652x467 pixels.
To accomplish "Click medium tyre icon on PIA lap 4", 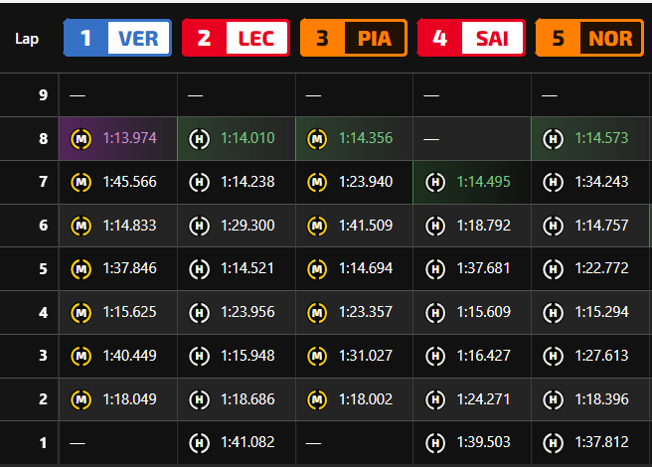I will click(x=317, y=313).
